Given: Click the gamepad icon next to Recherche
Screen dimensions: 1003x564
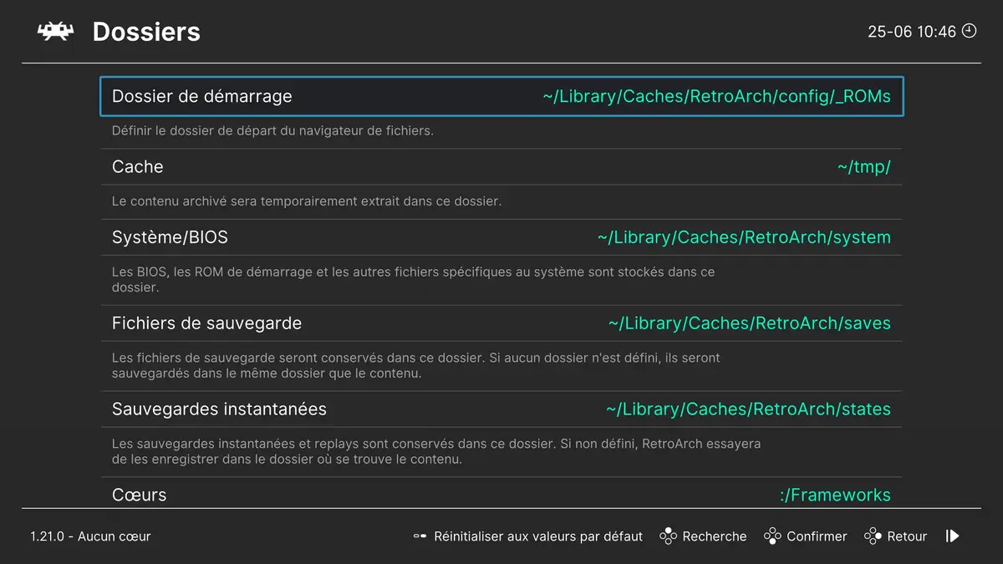Looking at the screenshot, I should (668, 536).
